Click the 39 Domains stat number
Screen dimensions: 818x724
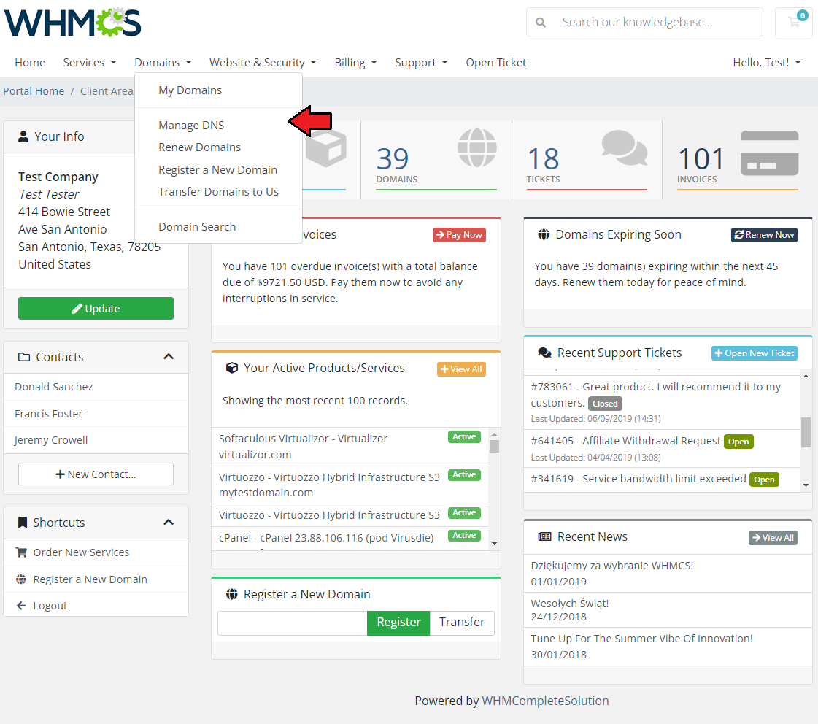click(393, 158)
